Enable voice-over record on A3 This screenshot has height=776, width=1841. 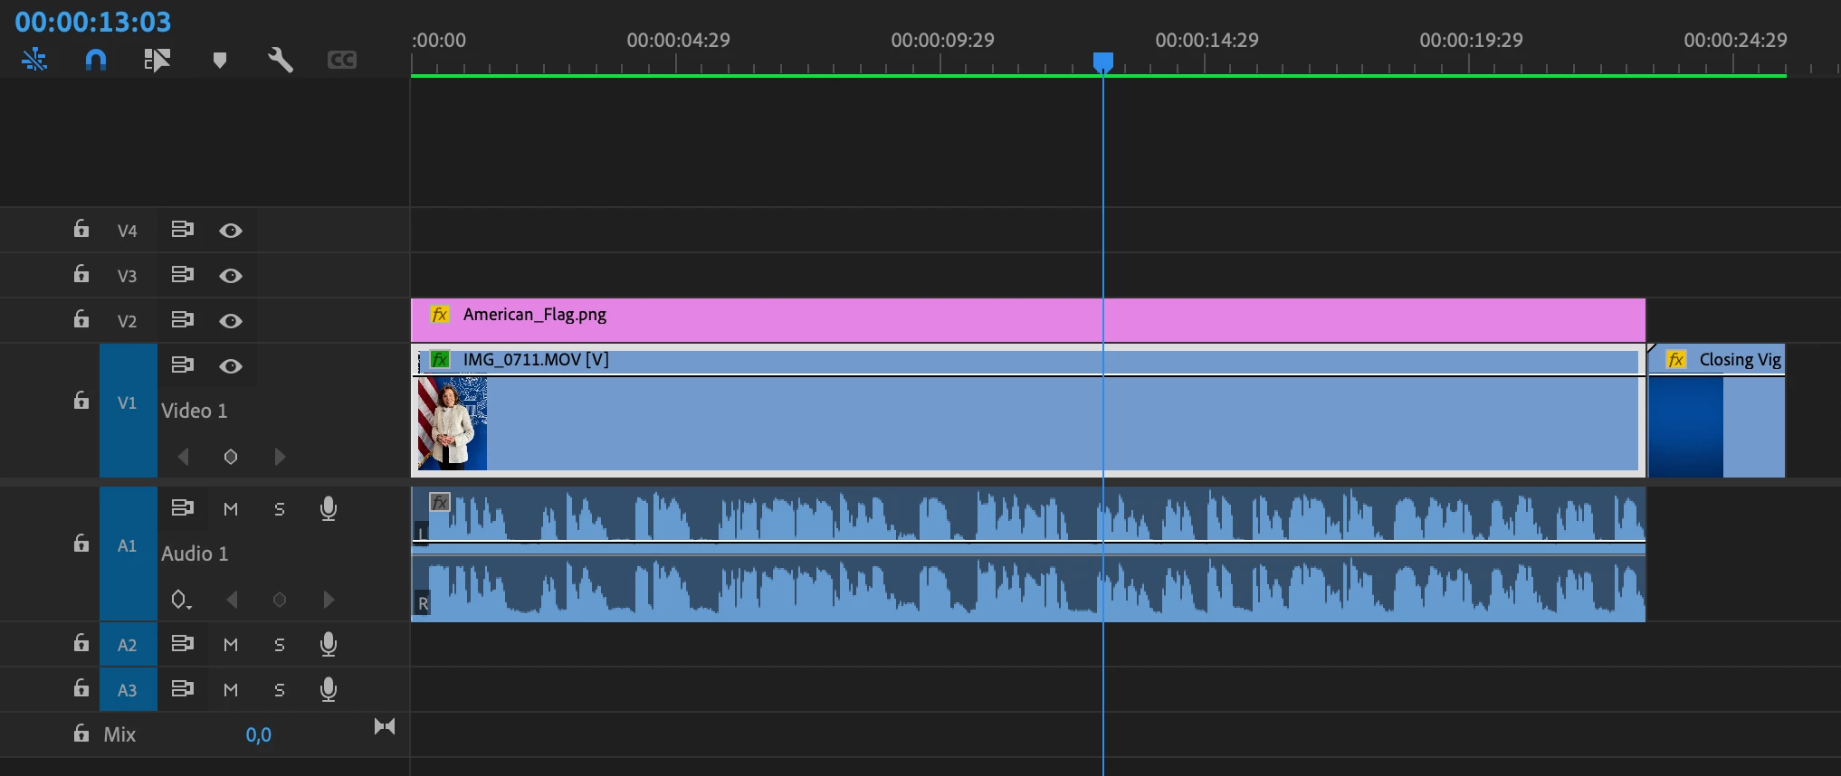[329, 690]
